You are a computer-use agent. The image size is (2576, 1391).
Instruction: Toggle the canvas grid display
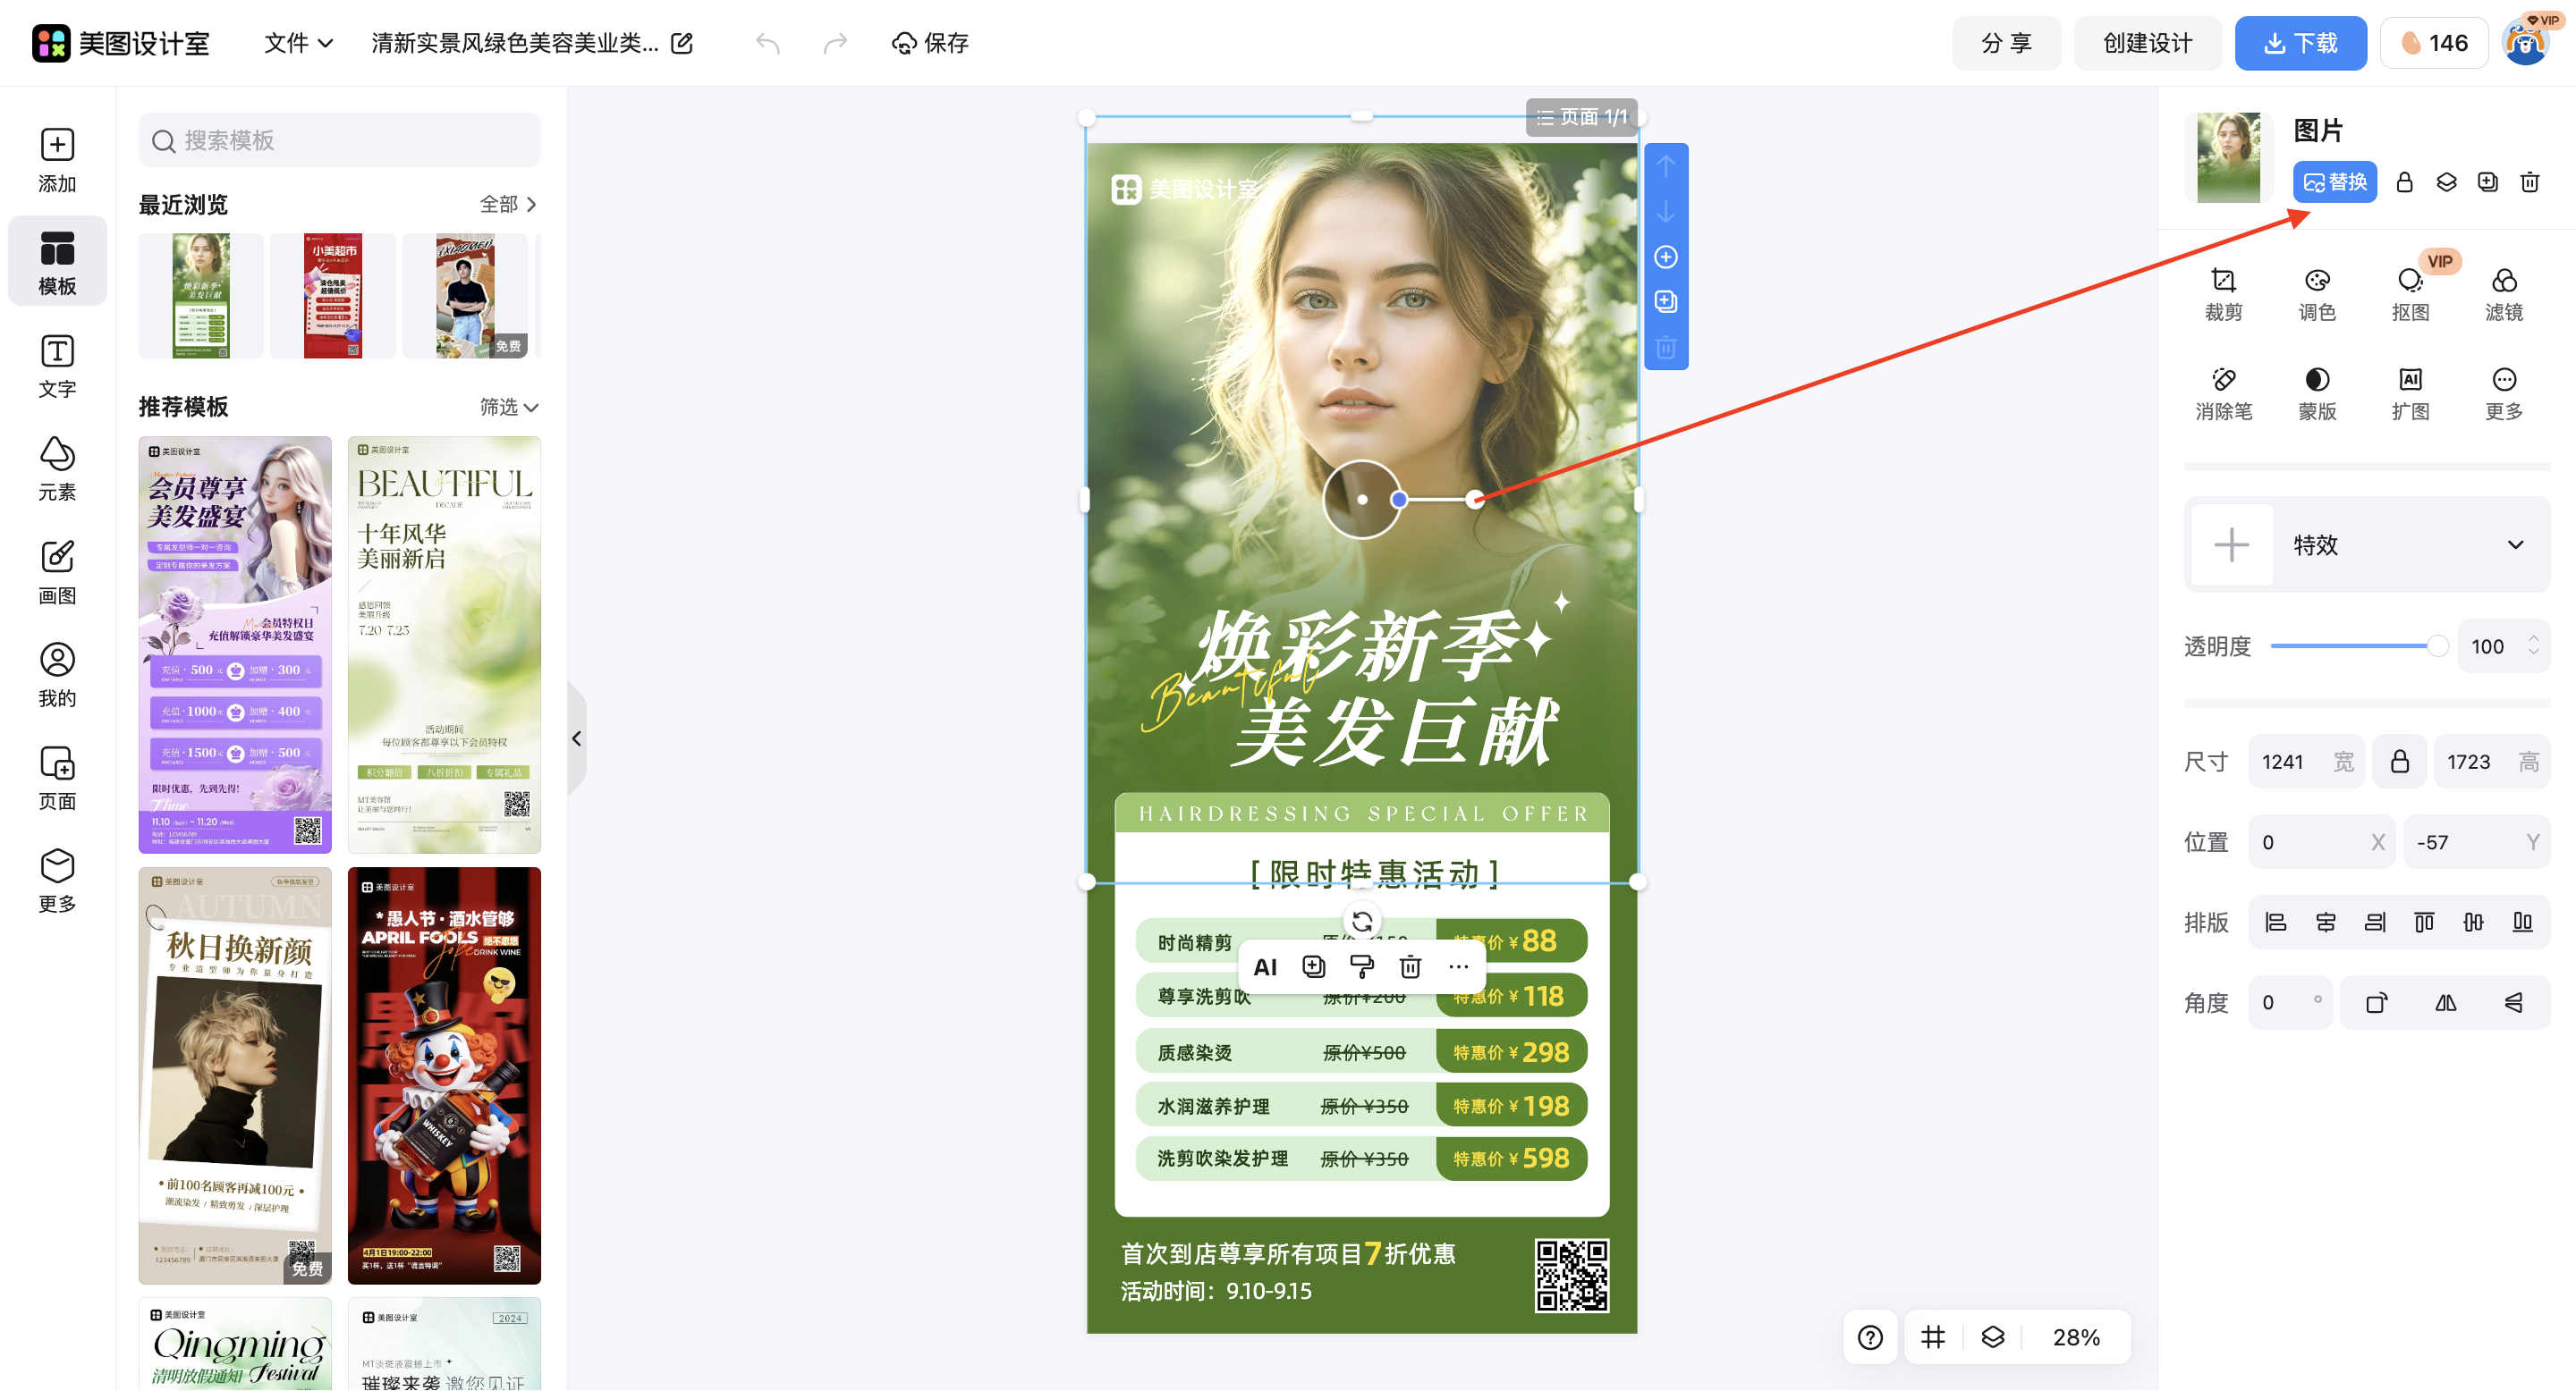coord(1932,1337)
